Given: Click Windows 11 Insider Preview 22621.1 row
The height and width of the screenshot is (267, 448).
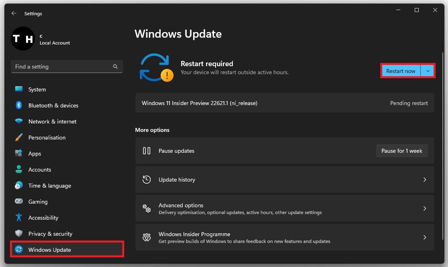Looking at the screenshot, I should 285,103.
